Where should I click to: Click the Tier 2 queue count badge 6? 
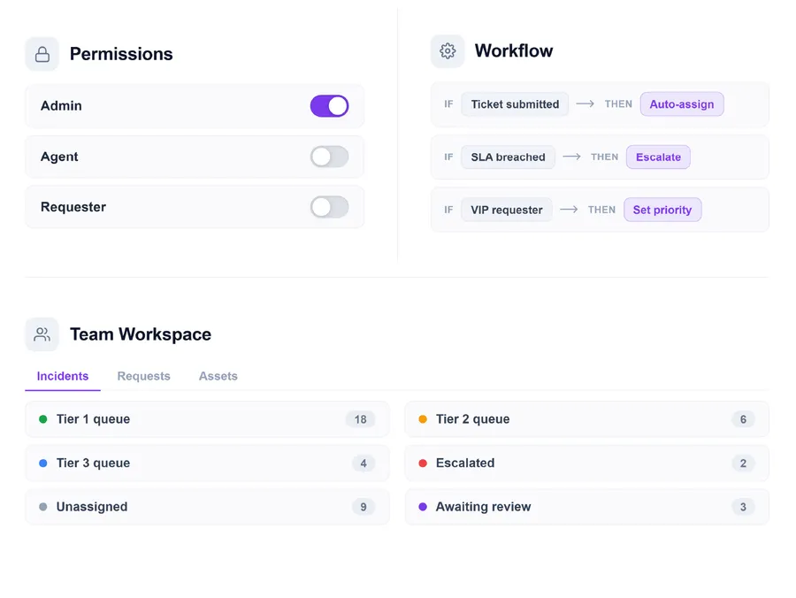tap(743, 419)
